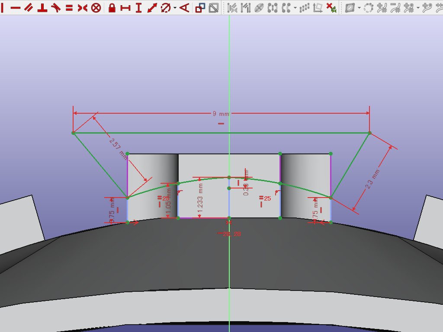
Task: Expand the clone/copy tool dropdown arrow
Action: [295, 8]
